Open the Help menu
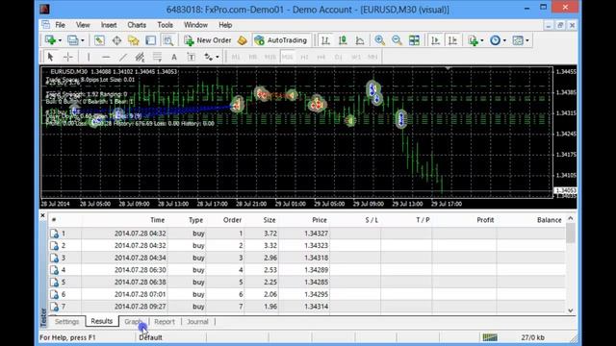This screenshot has width=616, height=346. point(225,25)
